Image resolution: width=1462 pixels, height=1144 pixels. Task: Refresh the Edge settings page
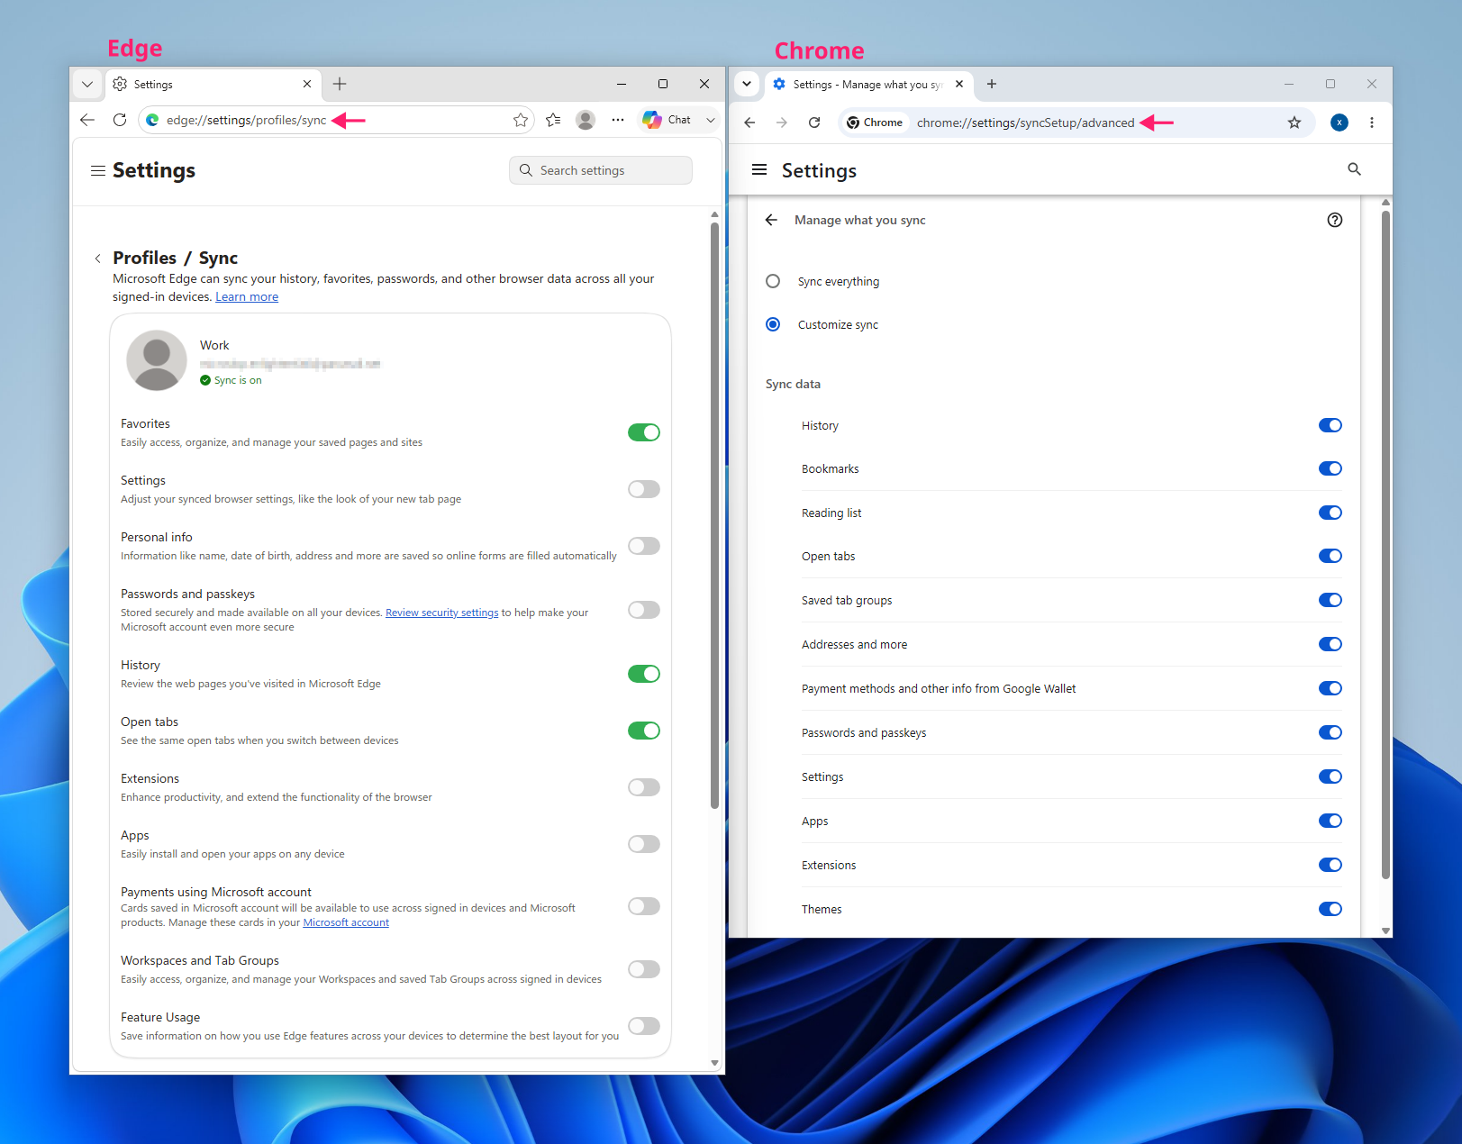(x=119, y=120)
